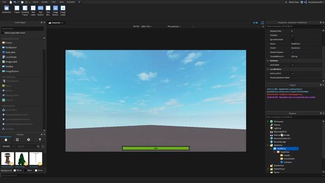Select the Workspace icon in Explorer
The width and height of the screenshot is (325, 183).
point(271,121)
